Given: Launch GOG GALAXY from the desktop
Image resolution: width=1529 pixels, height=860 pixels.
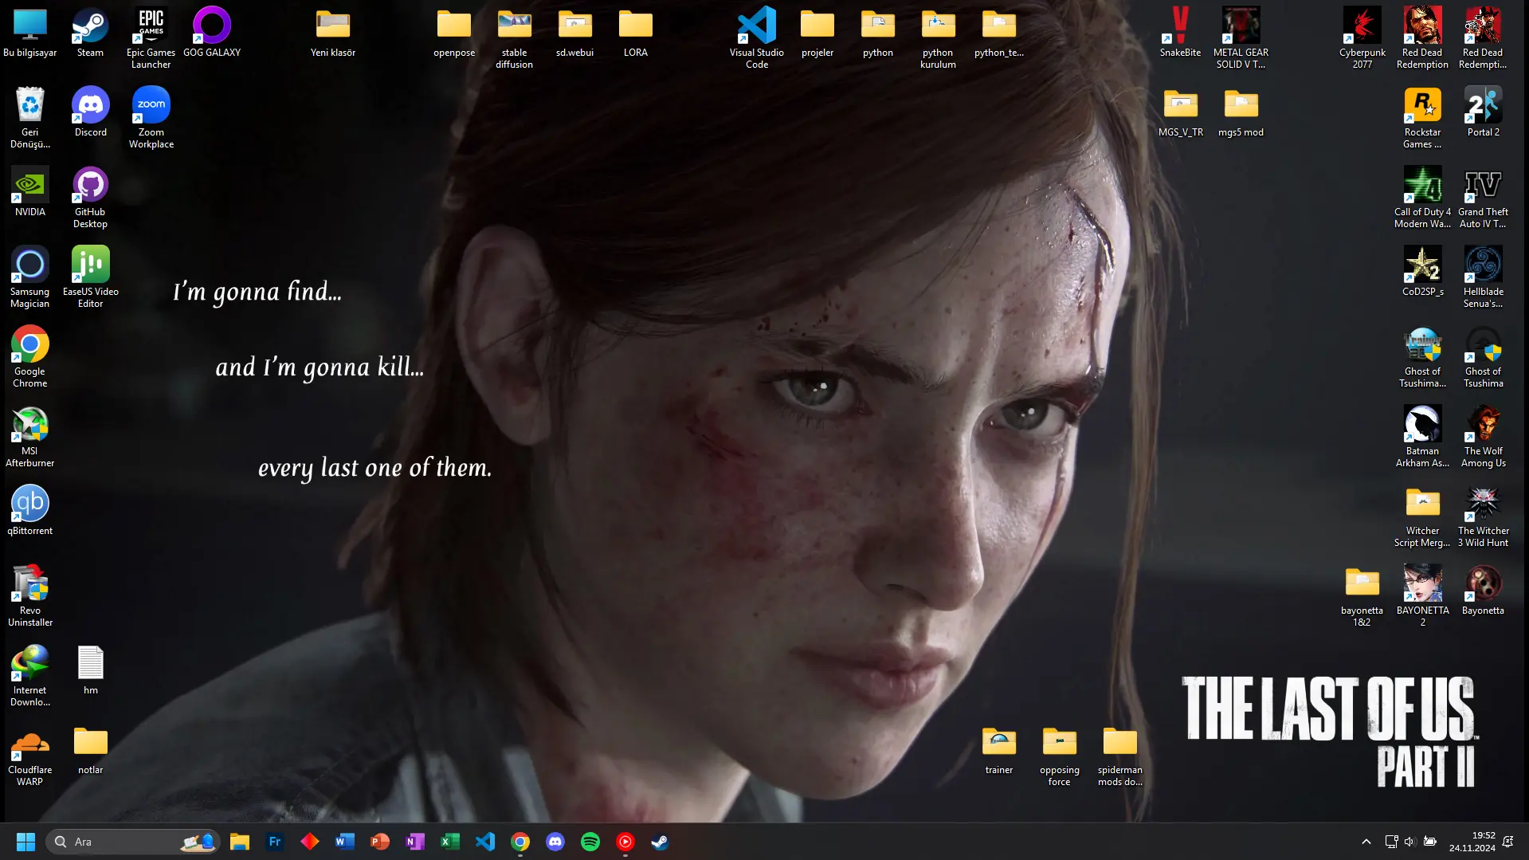Looking at the screenshot, I should click(x=212, y=33).
